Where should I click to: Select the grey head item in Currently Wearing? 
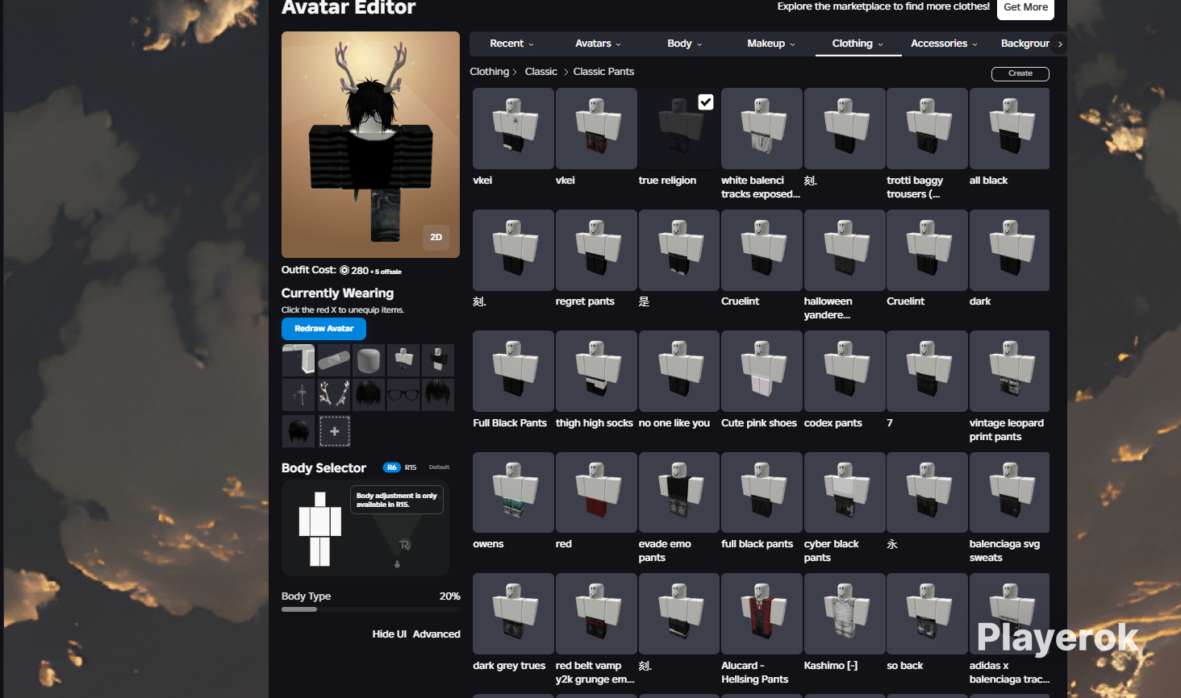(x=369, y=360)
